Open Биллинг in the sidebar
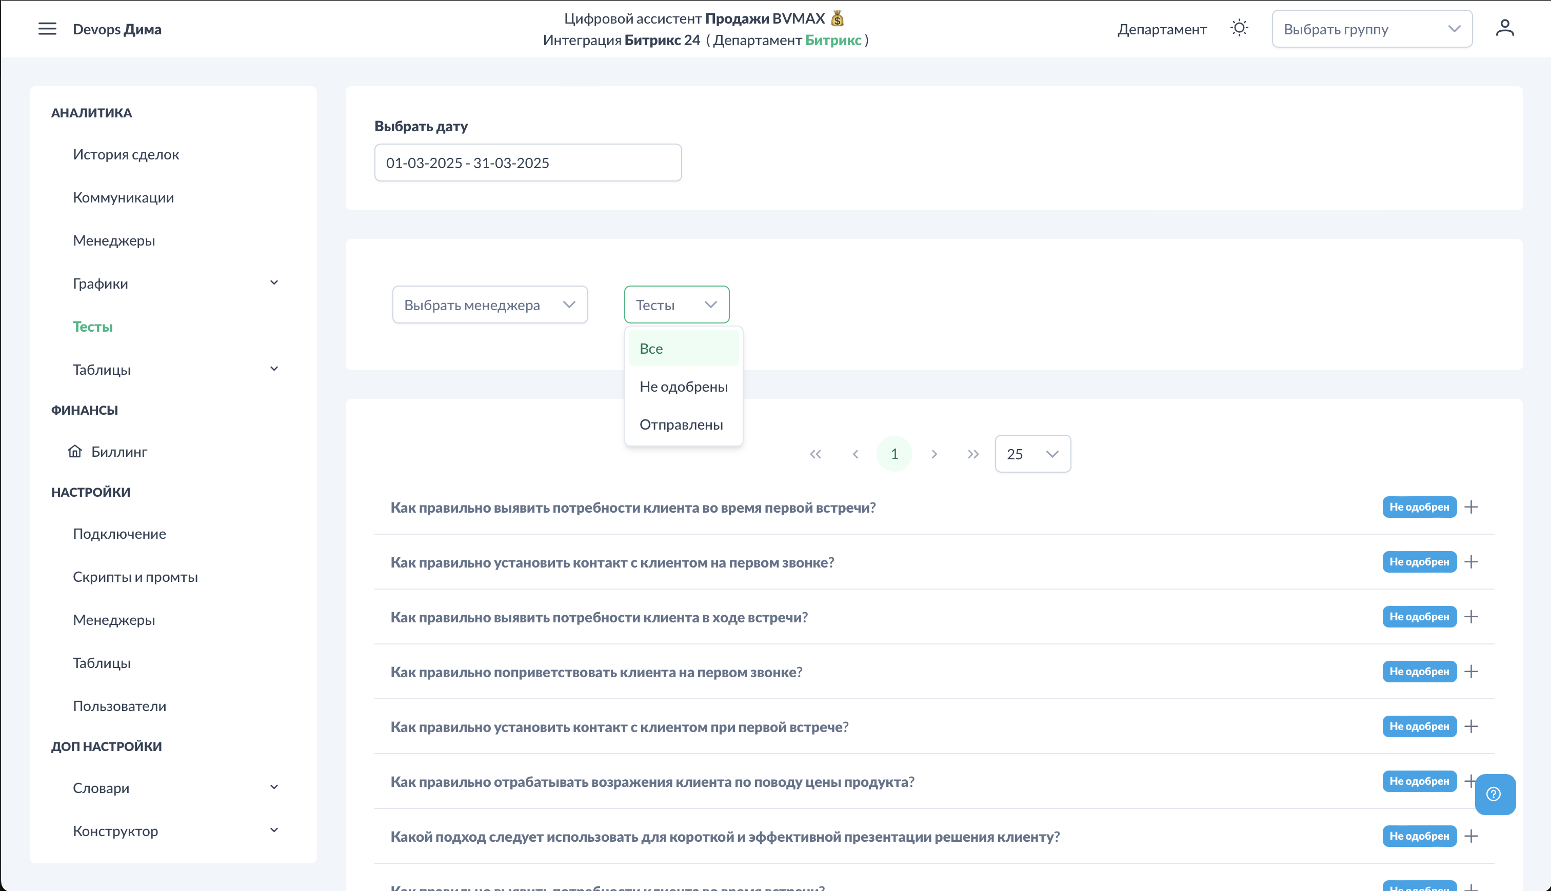 (119, 452)
